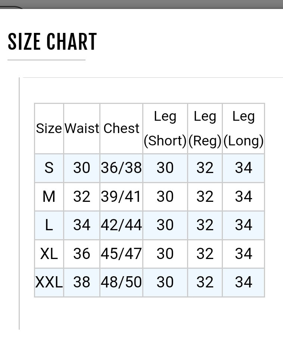Click the 45/47 chest measurement cell

point(121,254)
